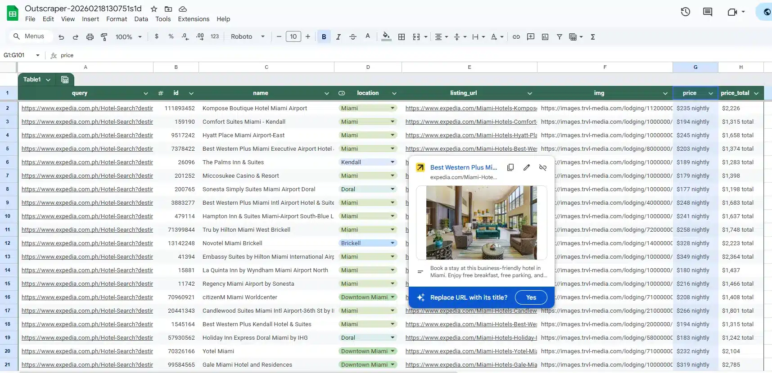Open the Best Western Plus link title
The width and height of the screenshot is (772, 373).
point(464,167)
